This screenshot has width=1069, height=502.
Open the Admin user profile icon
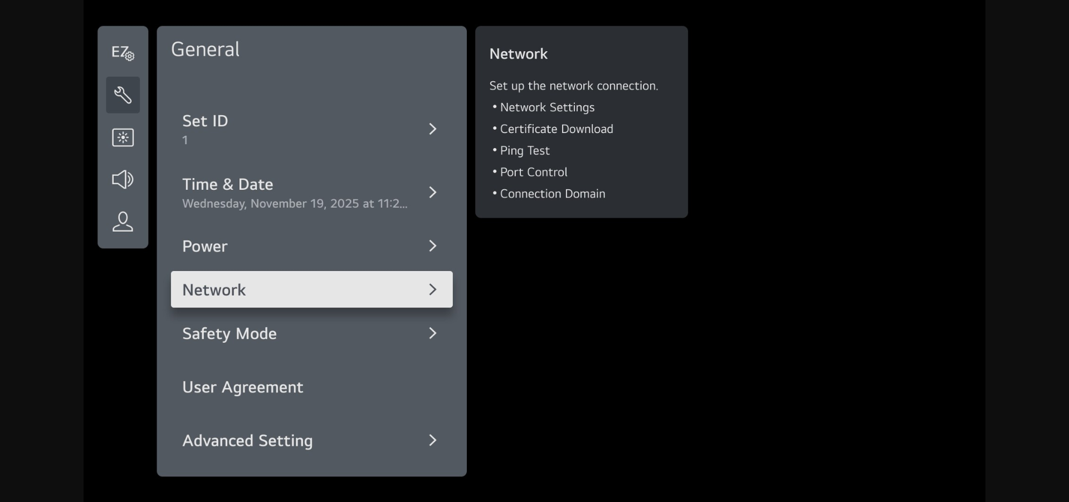click(123, 222)
